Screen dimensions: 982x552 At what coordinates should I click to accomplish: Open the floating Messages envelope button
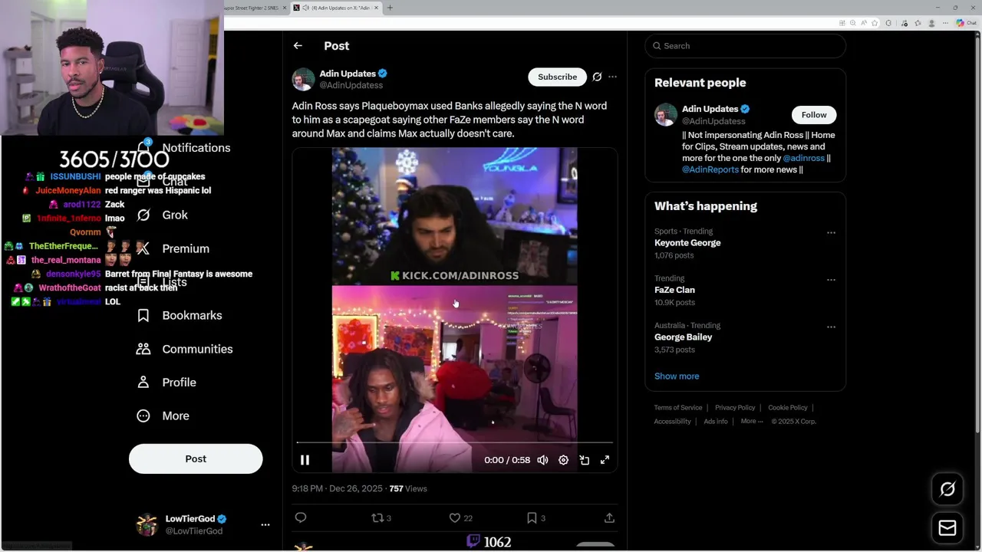947,528
